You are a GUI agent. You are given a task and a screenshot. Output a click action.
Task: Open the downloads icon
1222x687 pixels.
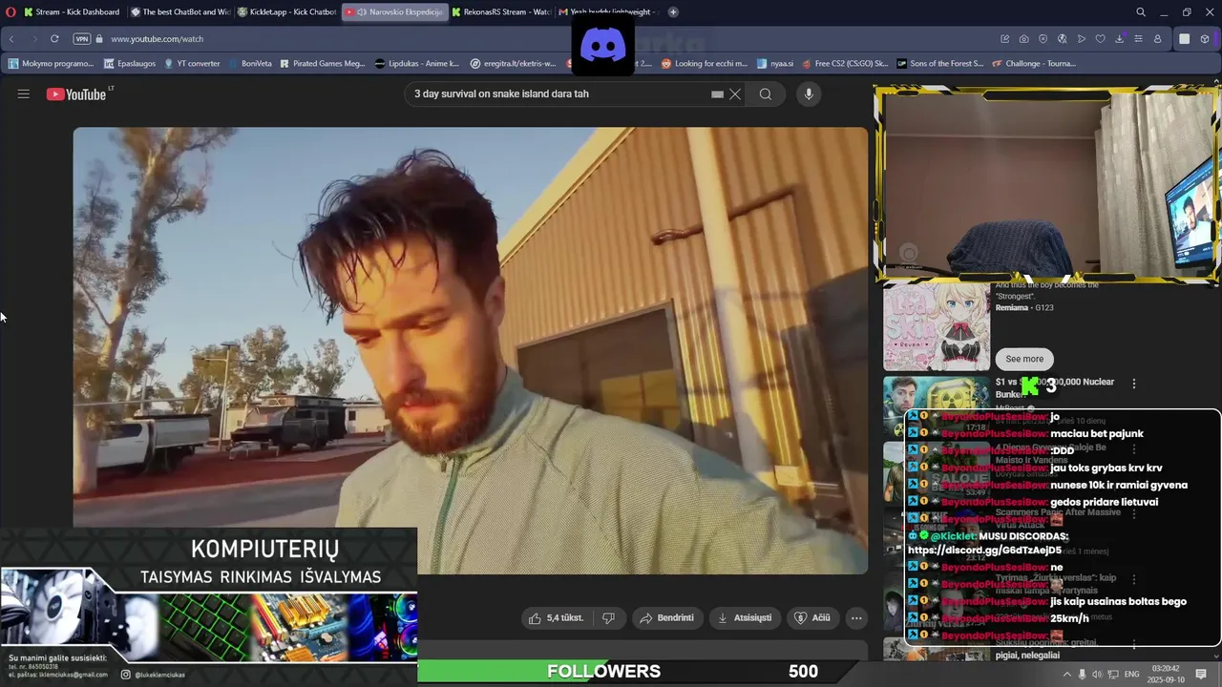(x=1119, y=39)
